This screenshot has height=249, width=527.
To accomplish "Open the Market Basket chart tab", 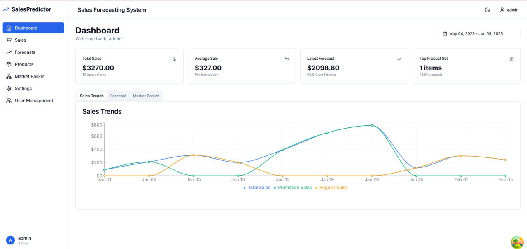I will (146, 96).
